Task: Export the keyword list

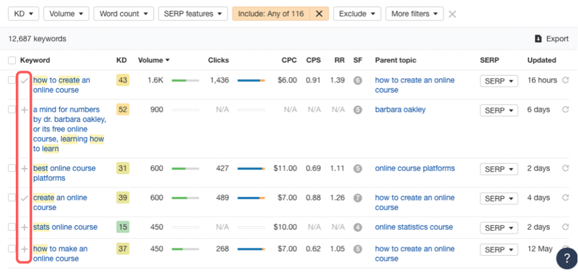Action: 552,39
